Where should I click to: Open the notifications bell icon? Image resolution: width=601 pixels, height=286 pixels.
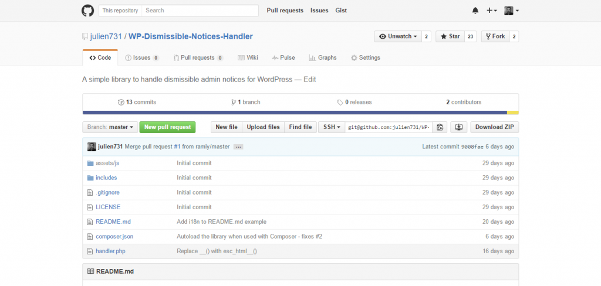coord(475,11)
